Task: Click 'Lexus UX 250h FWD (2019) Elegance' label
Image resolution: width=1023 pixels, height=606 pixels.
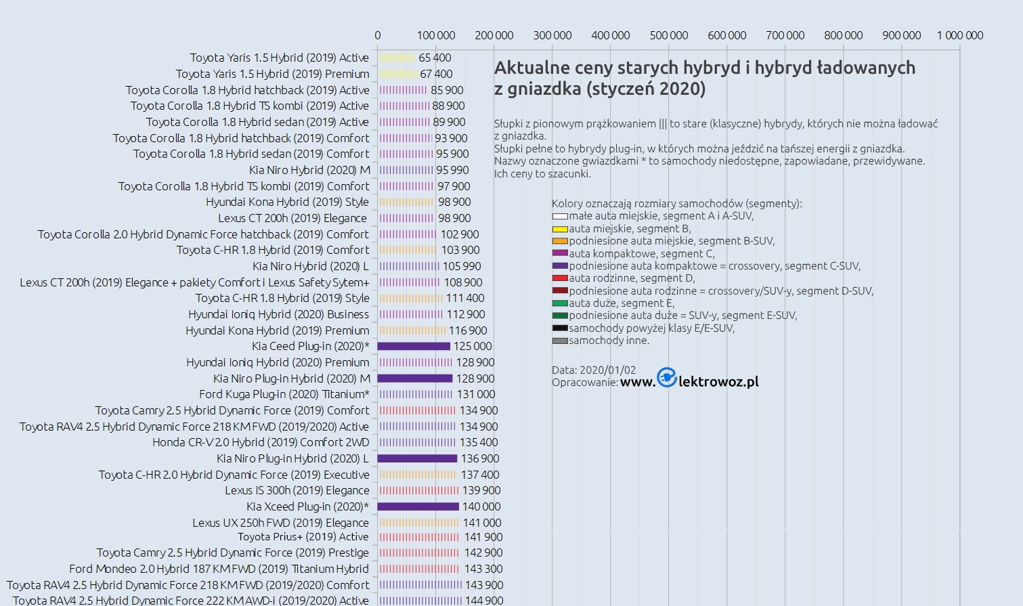Action: click(280, 523)
